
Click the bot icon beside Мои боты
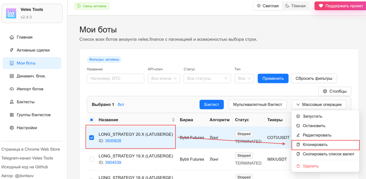tap(12, 63)
